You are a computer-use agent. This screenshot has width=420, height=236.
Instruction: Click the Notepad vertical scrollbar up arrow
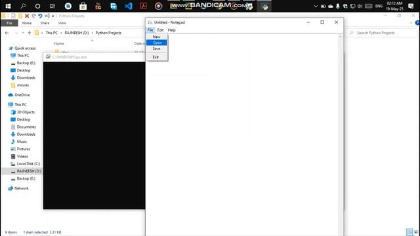pos(341,37)
